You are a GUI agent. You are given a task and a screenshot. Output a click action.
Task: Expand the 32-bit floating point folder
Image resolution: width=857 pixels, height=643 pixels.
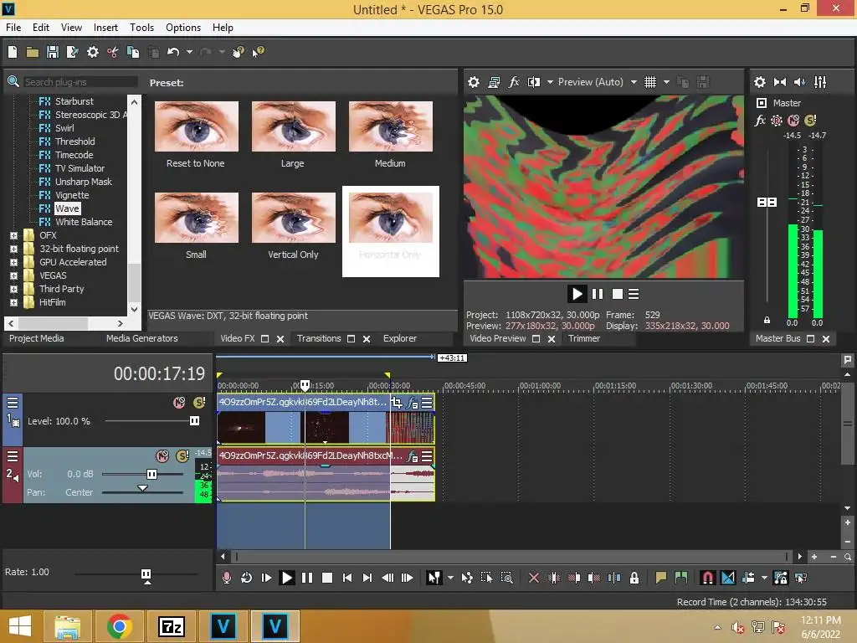[13, 249]
